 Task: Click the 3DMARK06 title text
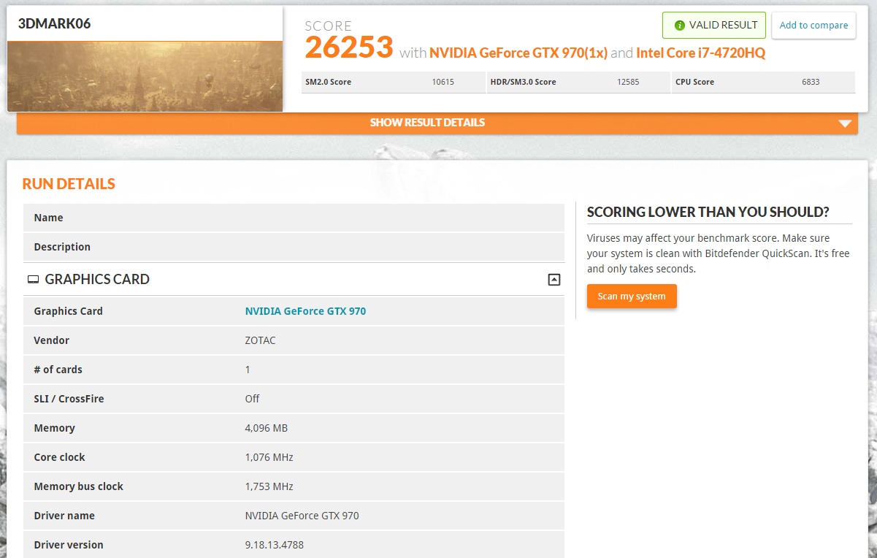click(x=54, y=23)
